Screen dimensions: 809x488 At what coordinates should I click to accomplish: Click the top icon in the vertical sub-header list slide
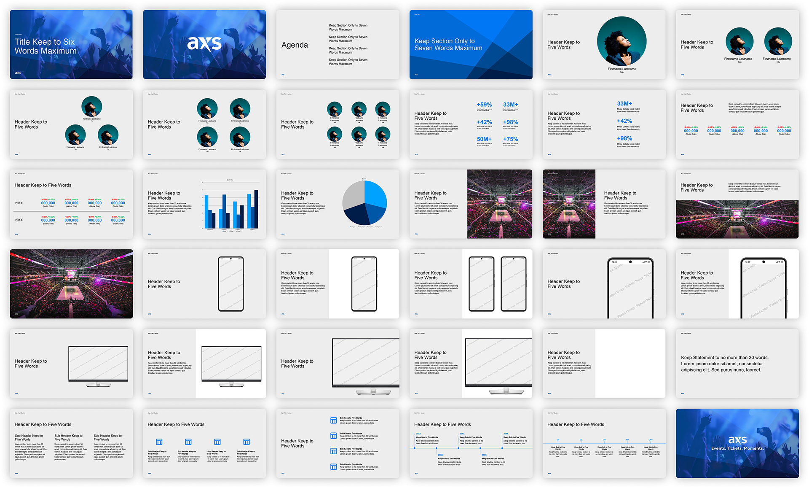pyautogui.click(x=333, y=420)
